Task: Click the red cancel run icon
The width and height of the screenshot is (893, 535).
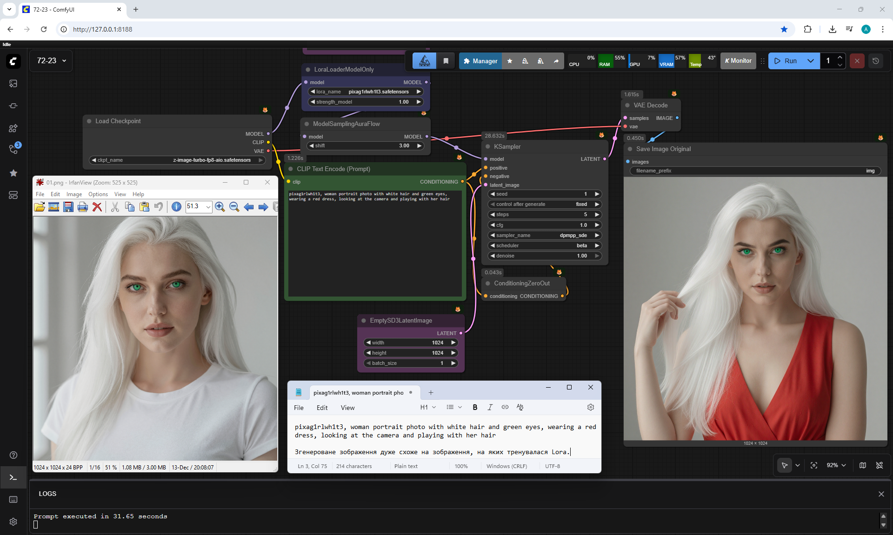Action: pos(857,61)
